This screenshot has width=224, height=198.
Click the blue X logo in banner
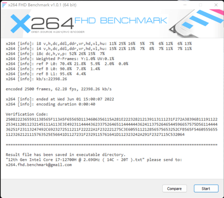20,24
